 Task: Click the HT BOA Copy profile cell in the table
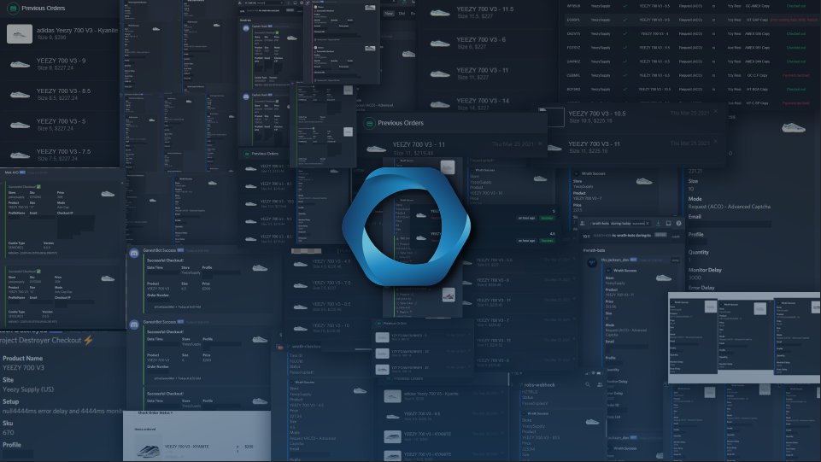758,89
